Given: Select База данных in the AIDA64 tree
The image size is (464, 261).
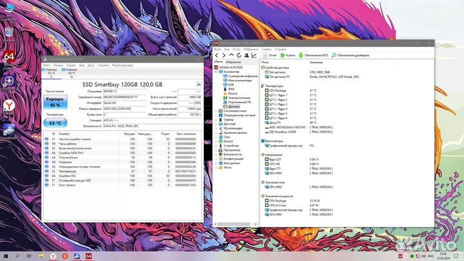Looking at the screenshot, I should [229, 163].
